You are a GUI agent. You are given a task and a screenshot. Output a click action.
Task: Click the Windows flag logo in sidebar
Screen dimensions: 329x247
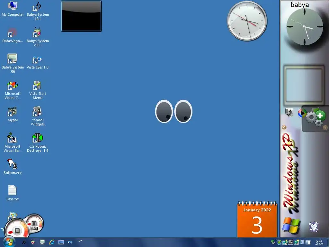click(291, 225)
